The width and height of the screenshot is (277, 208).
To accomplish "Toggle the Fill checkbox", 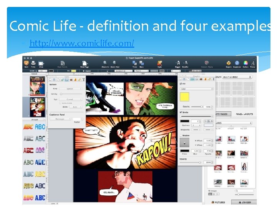I will 180,84.
